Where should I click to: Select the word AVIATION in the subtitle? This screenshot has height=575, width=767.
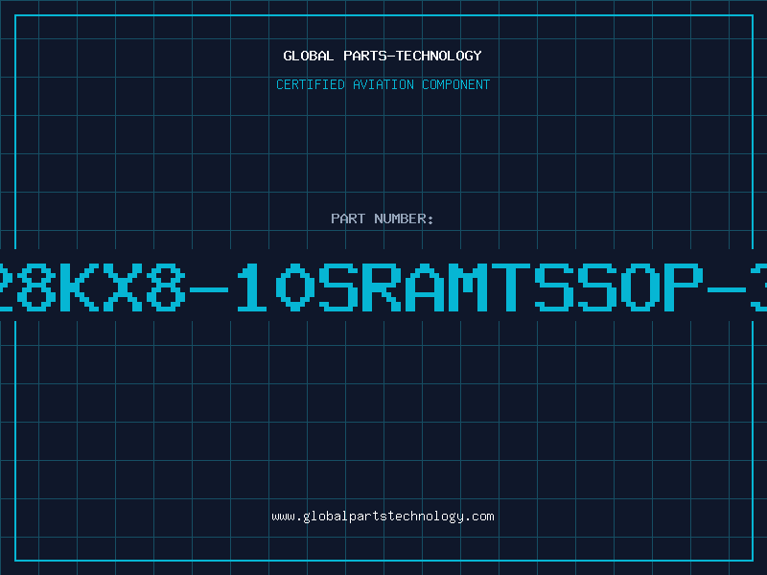pyautogui.click(x=383, y=84)
